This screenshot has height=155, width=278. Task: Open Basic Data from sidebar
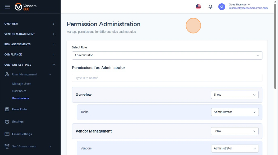pos(19,109)
